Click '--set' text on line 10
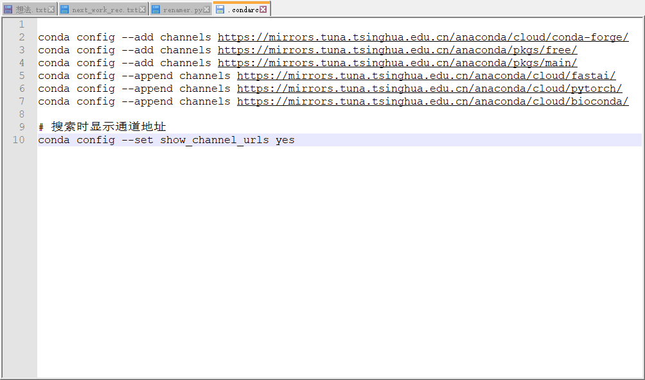The image size is (645, 380). [x=137, y=140]
